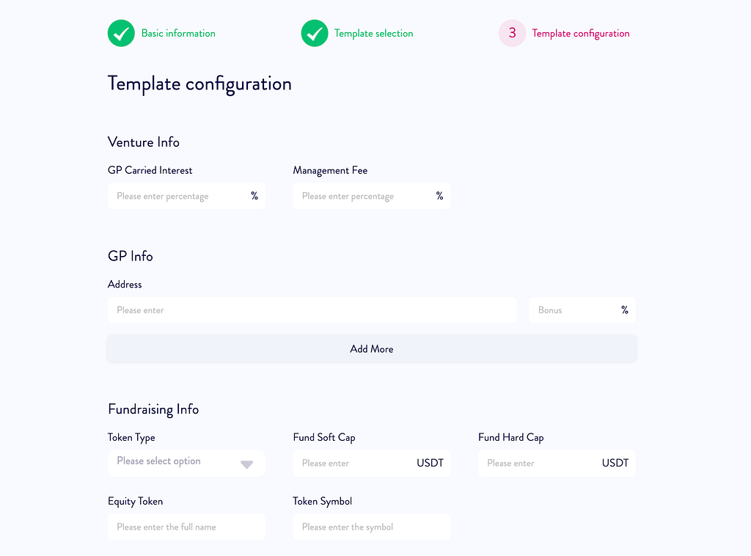Click the Bonus input field

pyautogui.click(x=582, y=310)
